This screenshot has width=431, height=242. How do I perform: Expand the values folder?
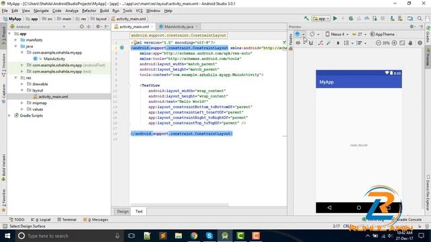[x=22, y=109]
